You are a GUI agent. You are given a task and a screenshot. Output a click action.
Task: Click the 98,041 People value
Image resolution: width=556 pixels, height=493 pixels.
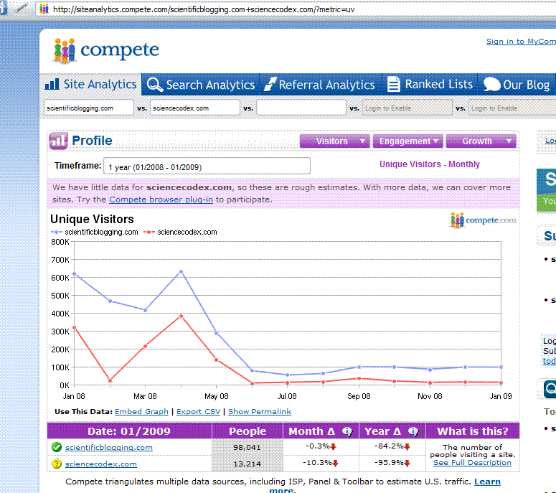coord(247,448)
